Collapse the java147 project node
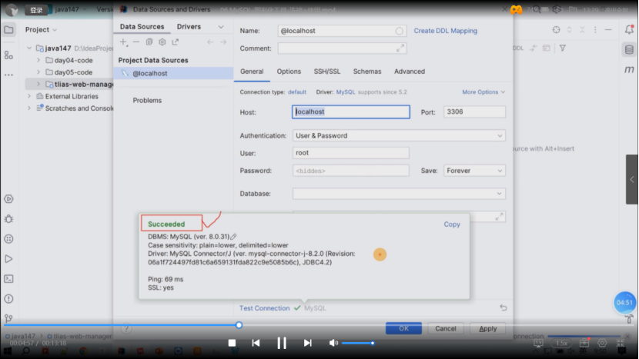The height and width of the screenshot is (359, 639). pyautogui.click(x=29, y=48)
